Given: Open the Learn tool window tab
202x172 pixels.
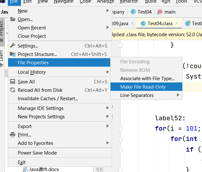Looking at the screenshot, I should click(2, 58).
